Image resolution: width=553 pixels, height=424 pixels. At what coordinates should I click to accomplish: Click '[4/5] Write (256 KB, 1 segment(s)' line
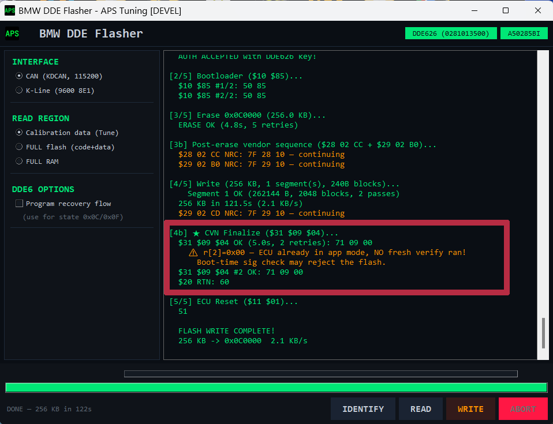tap(284, 184)
